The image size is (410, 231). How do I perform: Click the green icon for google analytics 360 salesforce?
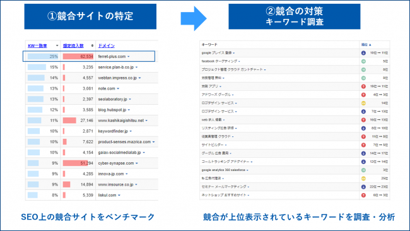[x=363, y=170]
